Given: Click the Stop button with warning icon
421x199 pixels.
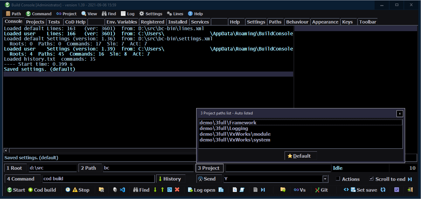Looking at the screenshot, I should [x=81, y=190].
